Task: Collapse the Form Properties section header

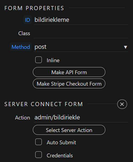Action: [x=34, y=8]
